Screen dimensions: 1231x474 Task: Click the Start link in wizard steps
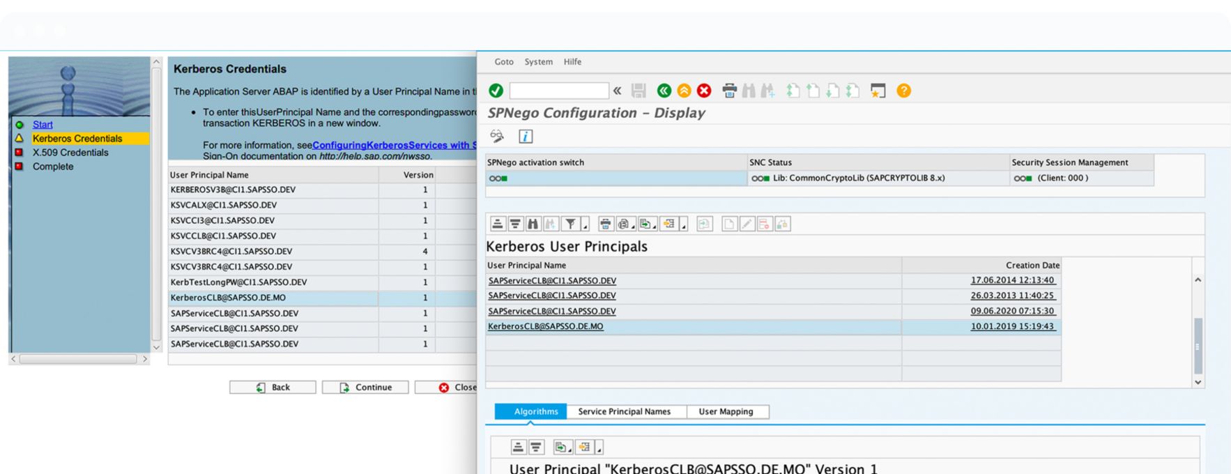(43, 125)
